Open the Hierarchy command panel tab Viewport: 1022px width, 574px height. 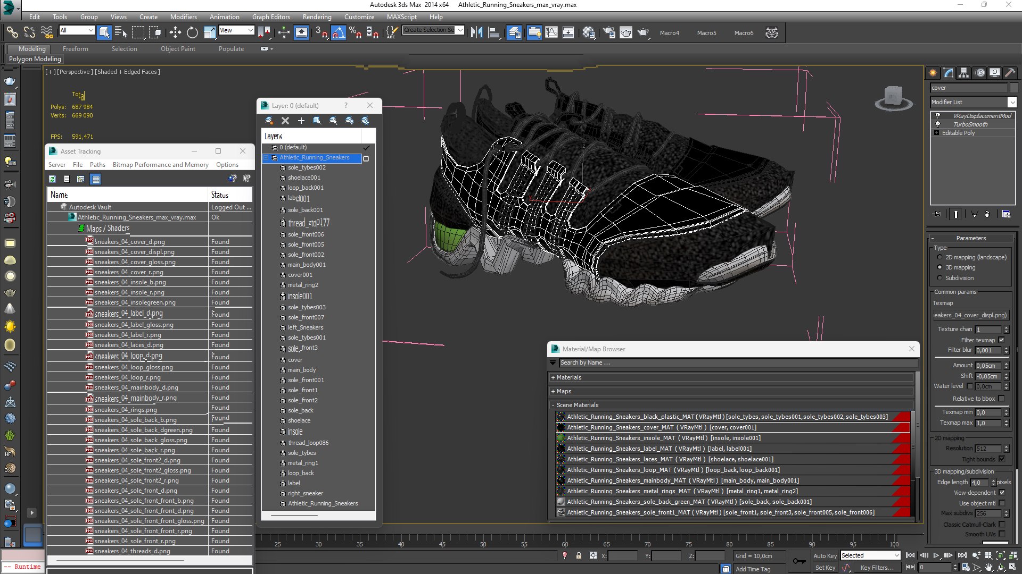(x=964, y=73)
